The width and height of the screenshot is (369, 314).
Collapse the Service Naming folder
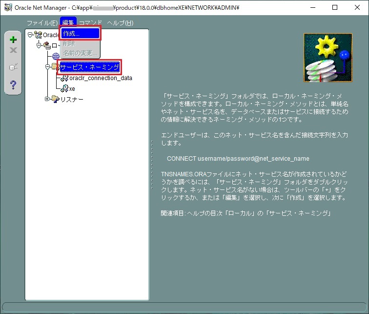click(47, 67)
